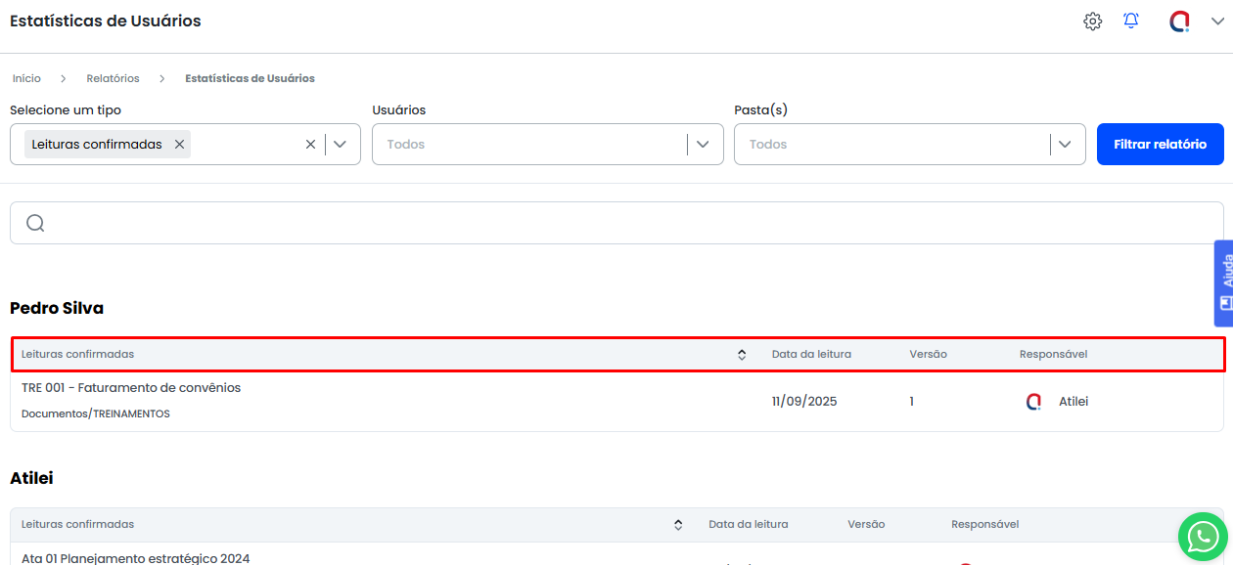Screen dimensions: 1233x565
Task: Open TRE 001 - Faturamento de convênios row
Action: click(131, 388)
